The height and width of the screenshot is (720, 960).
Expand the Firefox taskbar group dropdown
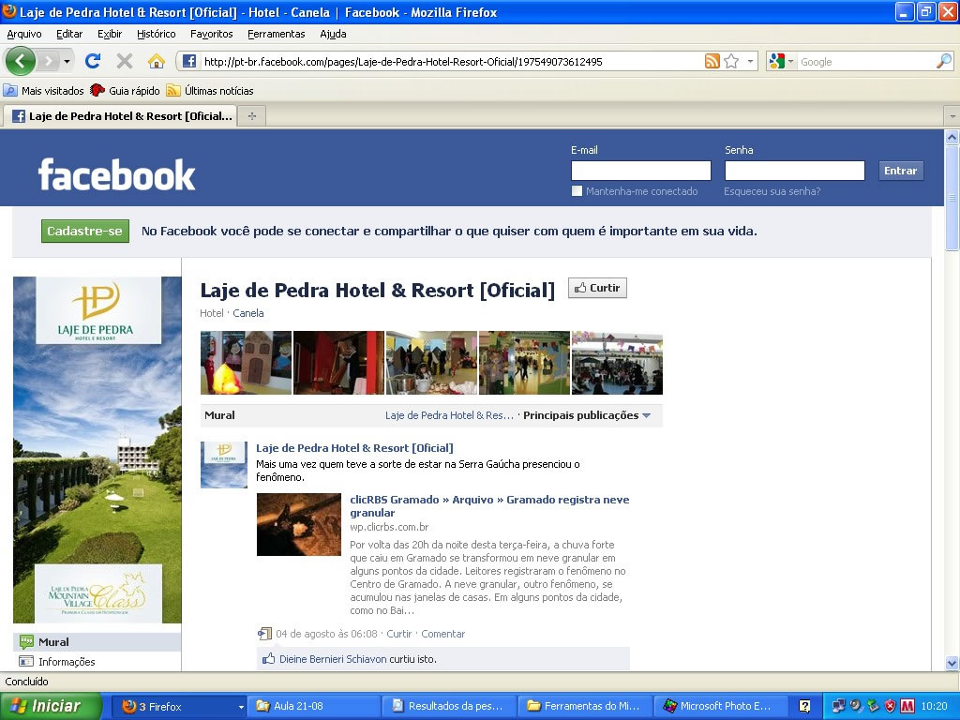click(x=241, y=707)
